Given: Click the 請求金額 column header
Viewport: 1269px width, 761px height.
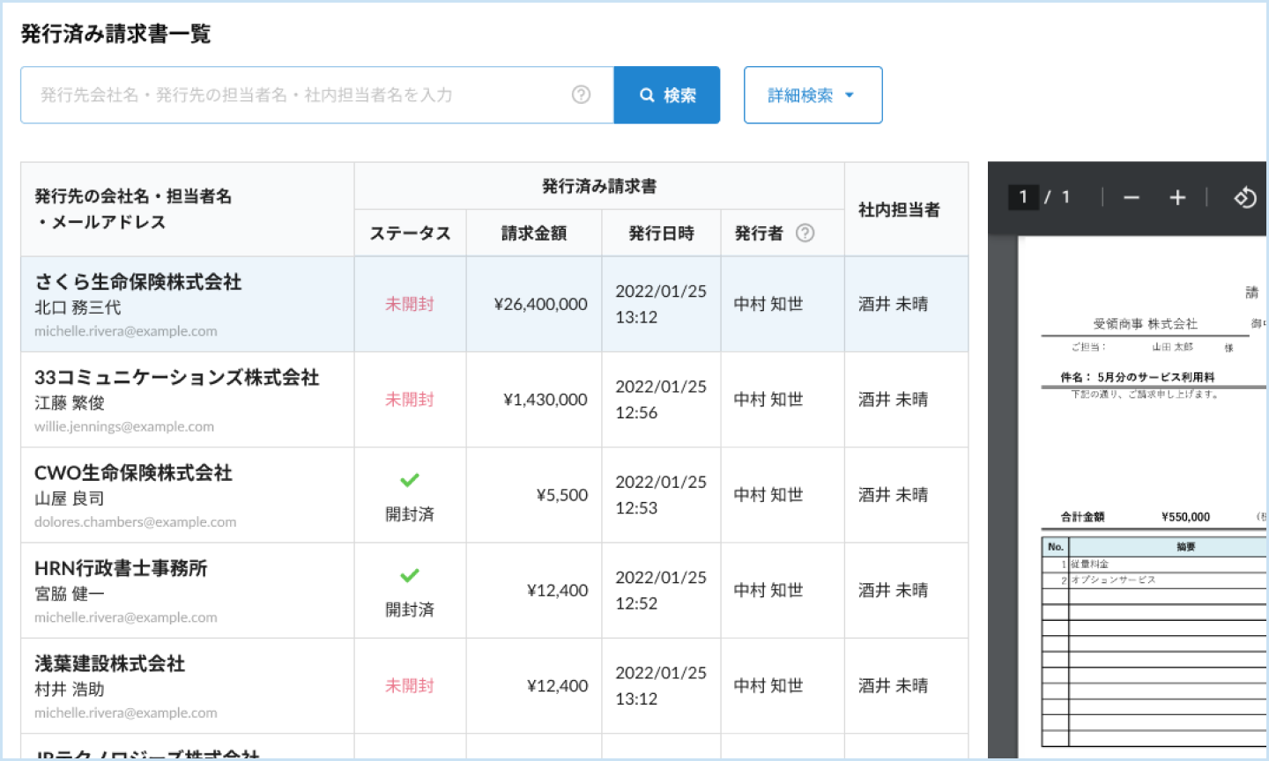Looking at the screenshot, I should pyautogui.click(x=534, y=233).
